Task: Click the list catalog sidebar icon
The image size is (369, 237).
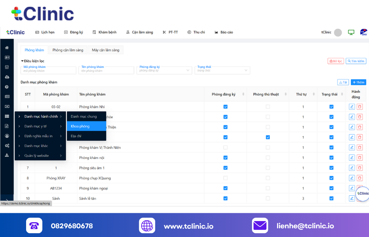Action: (7, 116)
